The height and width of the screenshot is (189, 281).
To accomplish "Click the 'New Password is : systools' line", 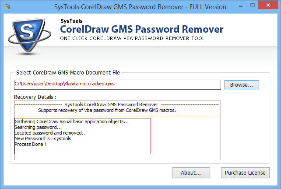I will click(x=43, y=138).
